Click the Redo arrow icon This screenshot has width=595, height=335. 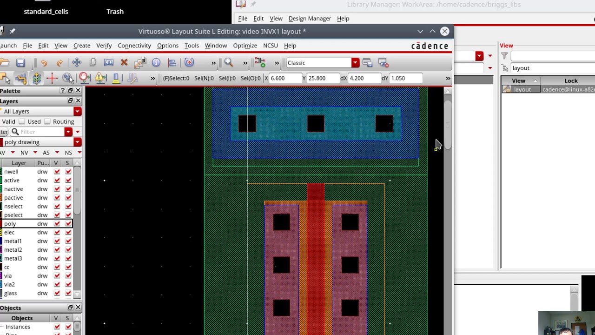click(x=59, y=63)
